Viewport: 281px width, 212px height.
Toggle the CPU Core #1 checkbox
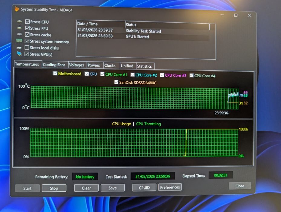102,74
